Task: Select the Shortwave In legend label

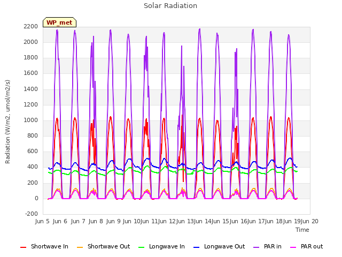Action: 50,246
